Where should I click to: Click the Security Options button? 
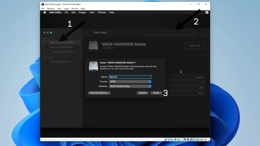[99, 93]
